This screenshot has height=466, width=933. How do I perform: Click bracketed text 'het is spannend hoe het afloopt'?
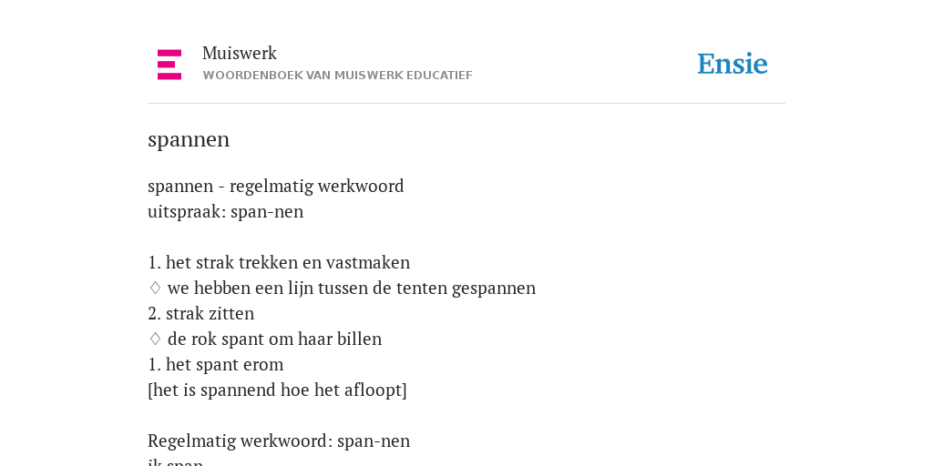click(277, 390)
